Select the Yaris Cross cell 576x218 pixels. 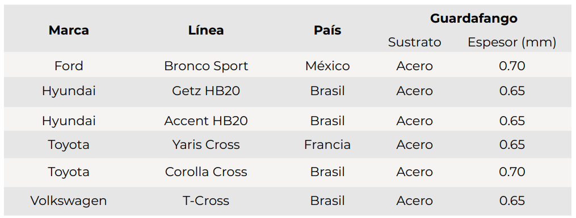[206, 145]
